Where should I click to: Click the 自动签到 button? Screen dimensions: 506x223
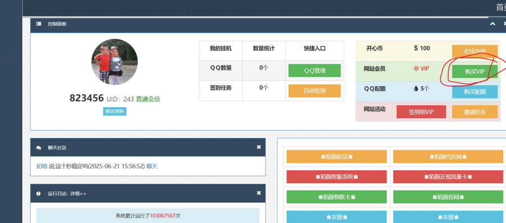pyautogui.click(x=314, y=91)
